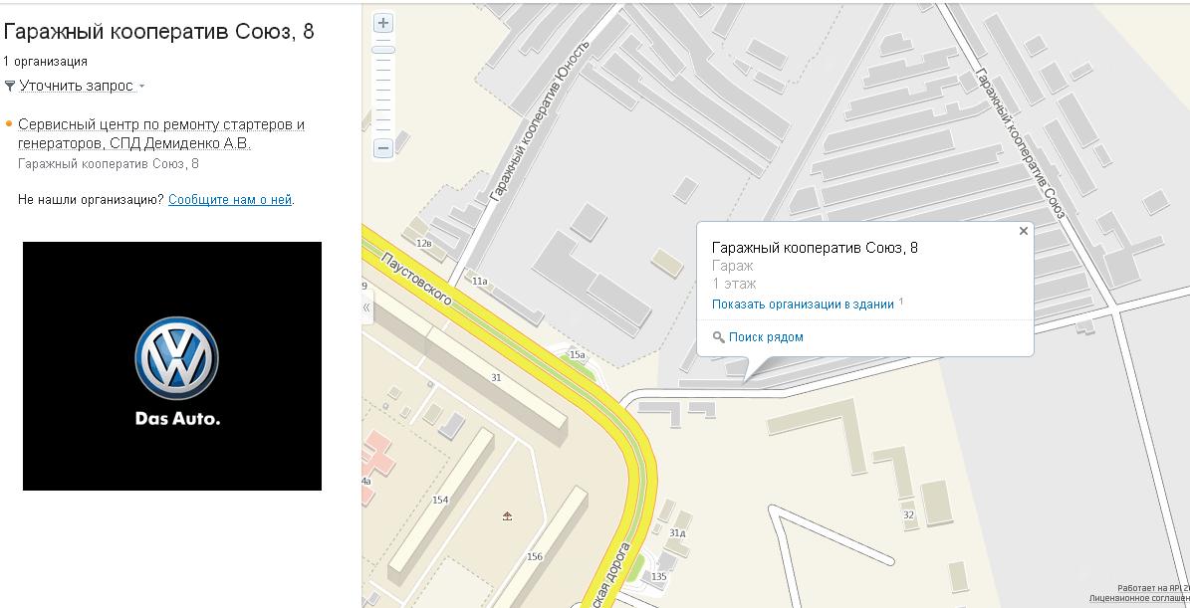The image size is (1190, 608).
Task: Collapse the sidebar using the double-chevron arrow
Action: 366,307
